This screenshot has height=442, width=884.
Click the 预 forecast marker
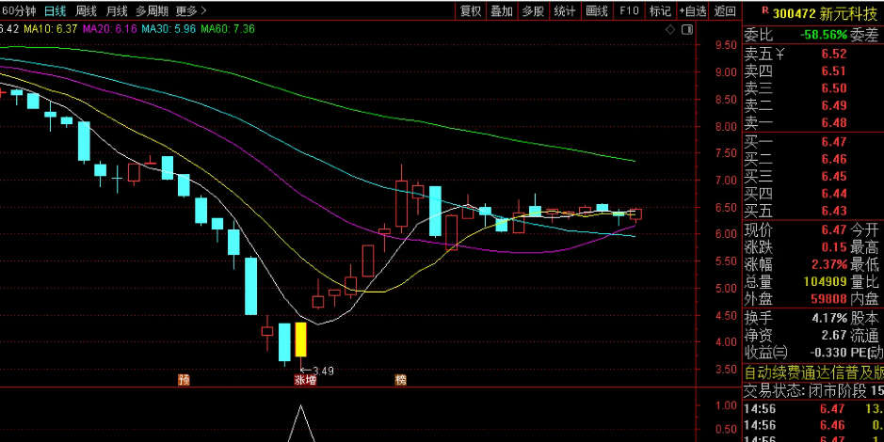click(x=184, y=380)
